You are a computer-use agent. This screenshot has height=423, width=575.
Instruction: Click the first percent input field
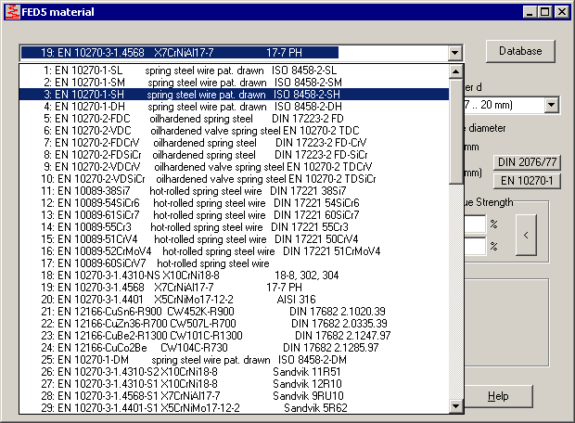pyautogui.click(x=475, y=224)
